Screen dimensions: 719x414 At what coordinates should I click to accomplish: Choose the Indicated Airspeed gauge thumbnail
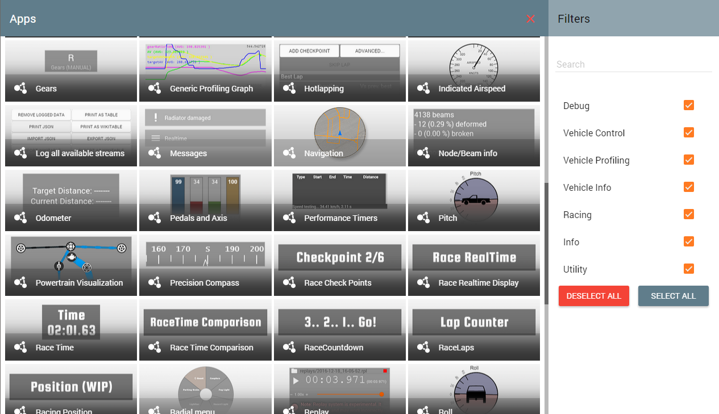tap(474, 71)
